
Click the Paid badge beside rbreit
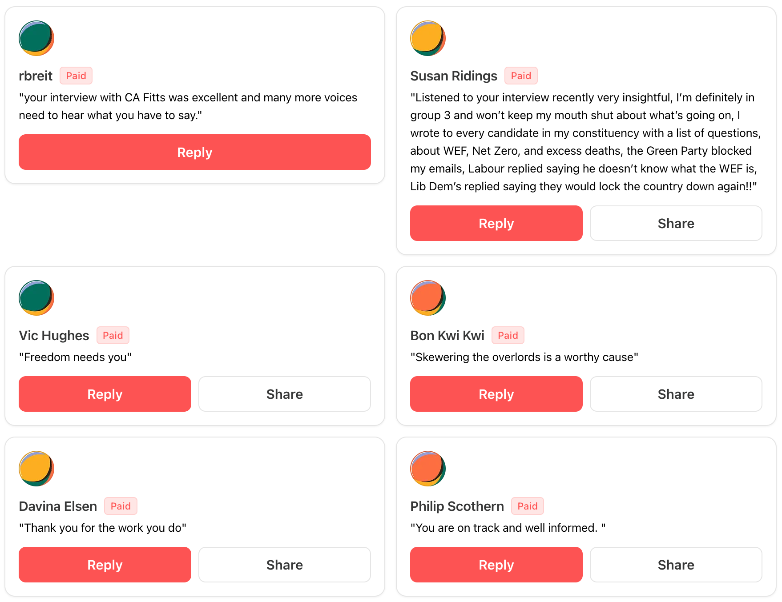76,76
